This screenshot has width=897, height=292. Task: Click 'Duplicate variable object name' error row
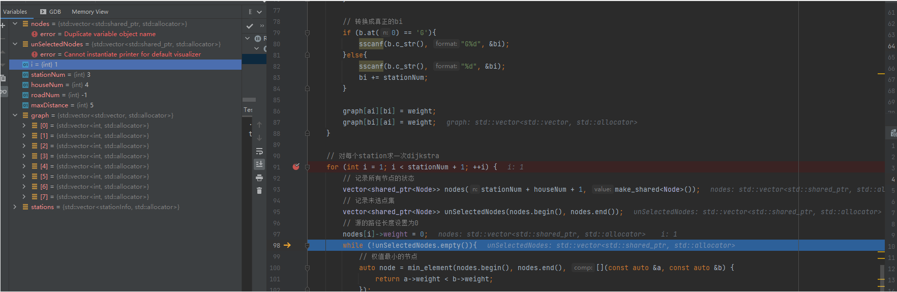click(x=125, y=34)
